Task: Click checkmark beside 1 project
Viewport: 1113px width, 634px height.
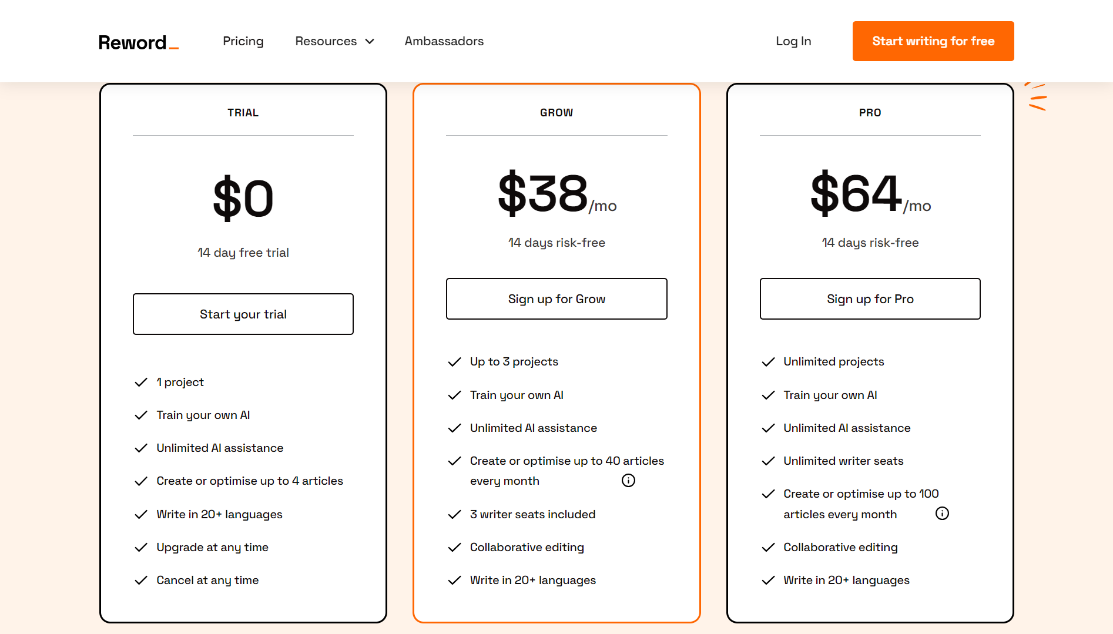Action: pyautogui.click(x=141, y=383)
